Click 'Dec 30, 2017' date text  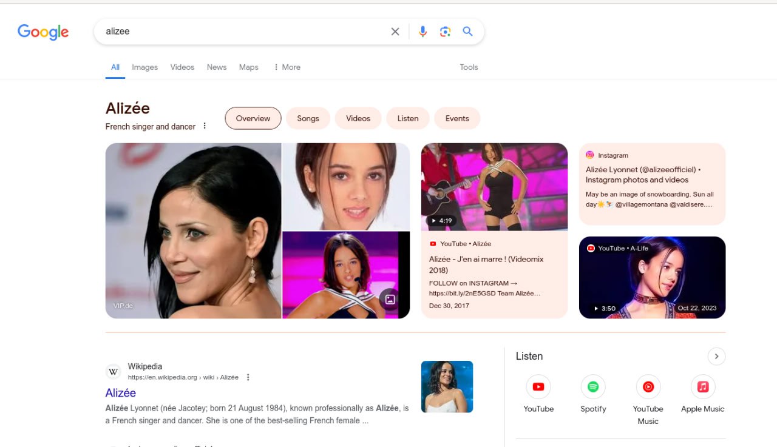[x=449, y=306]
